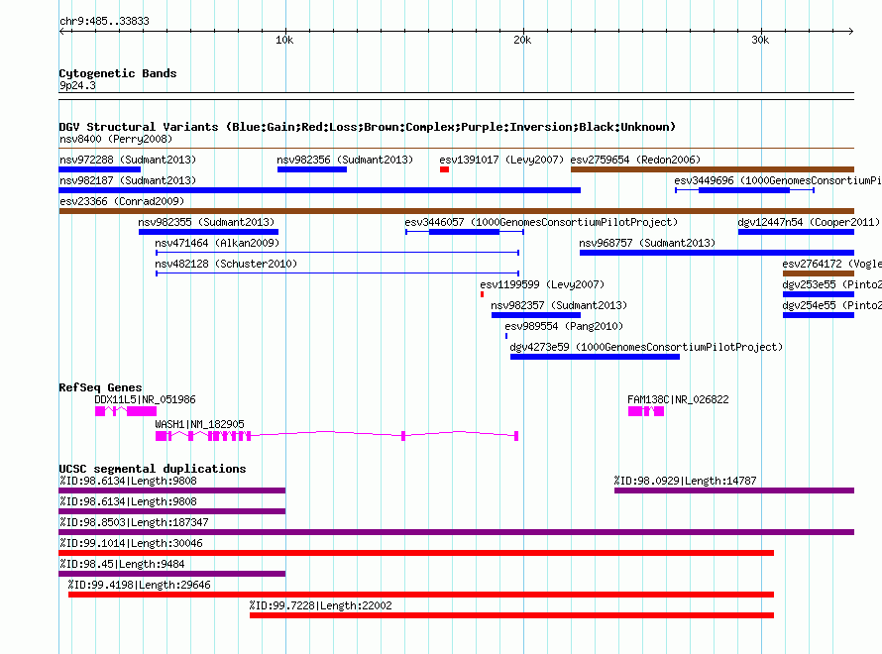Screen dimensions: 882x654
Task: Select the %ID:98.0929|Length:14787 duplication label
Action: tap(685, 481)
